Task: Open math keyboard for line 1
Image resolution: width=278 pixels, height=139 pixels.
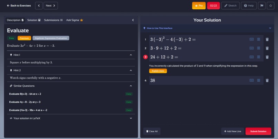Action: pos(251,39)
